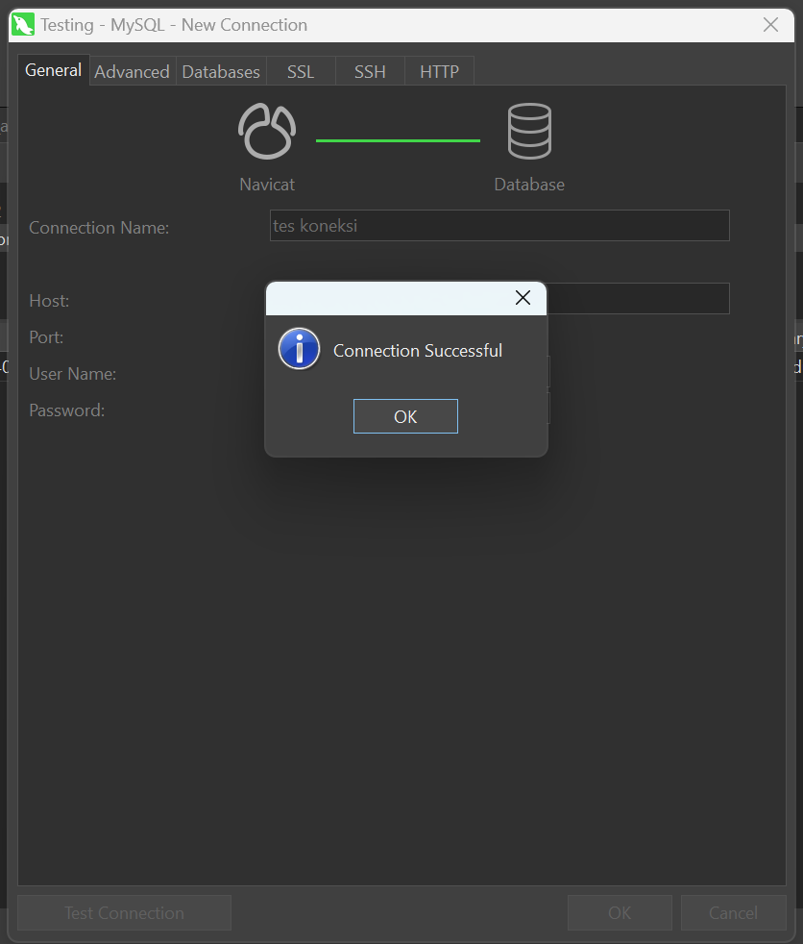Close the Connection Successful message box

[523, 297]
